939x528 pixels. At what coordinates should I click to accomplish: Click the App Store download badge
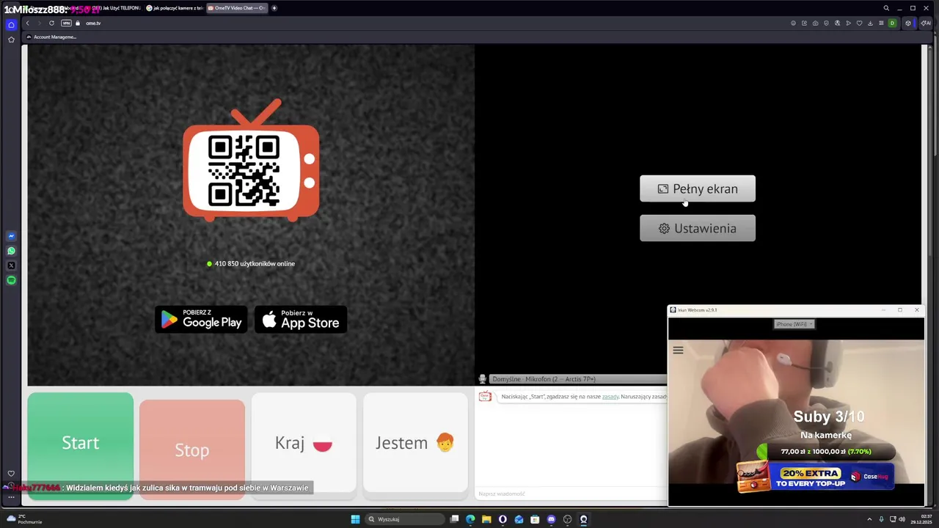[301, 319]
